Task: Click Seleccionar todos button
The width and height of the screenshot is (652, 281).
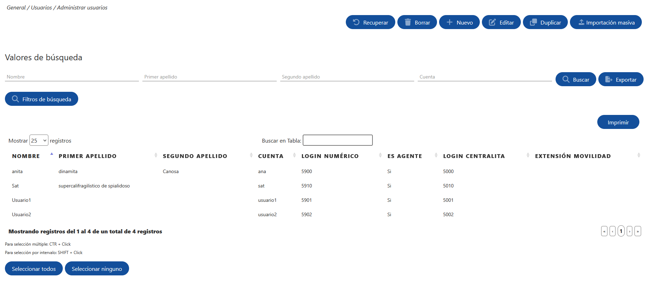Action: pyautogui.click(x=34, y=268)
